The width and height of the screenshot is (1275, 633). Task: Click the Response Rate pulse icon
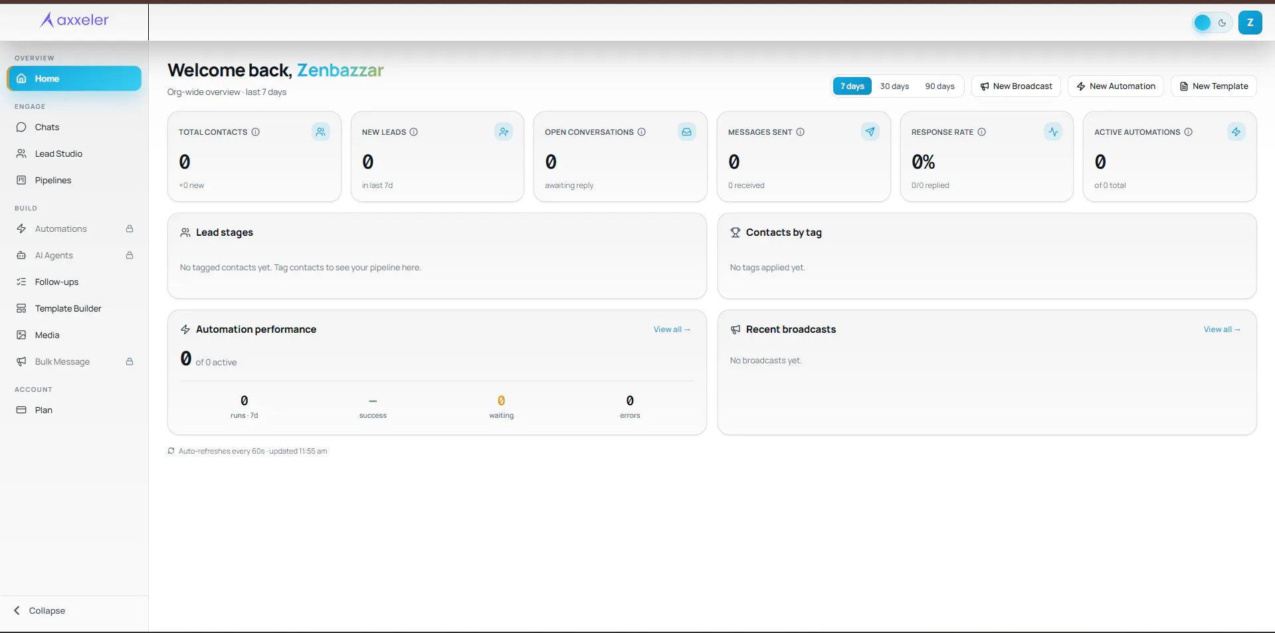1053,132
